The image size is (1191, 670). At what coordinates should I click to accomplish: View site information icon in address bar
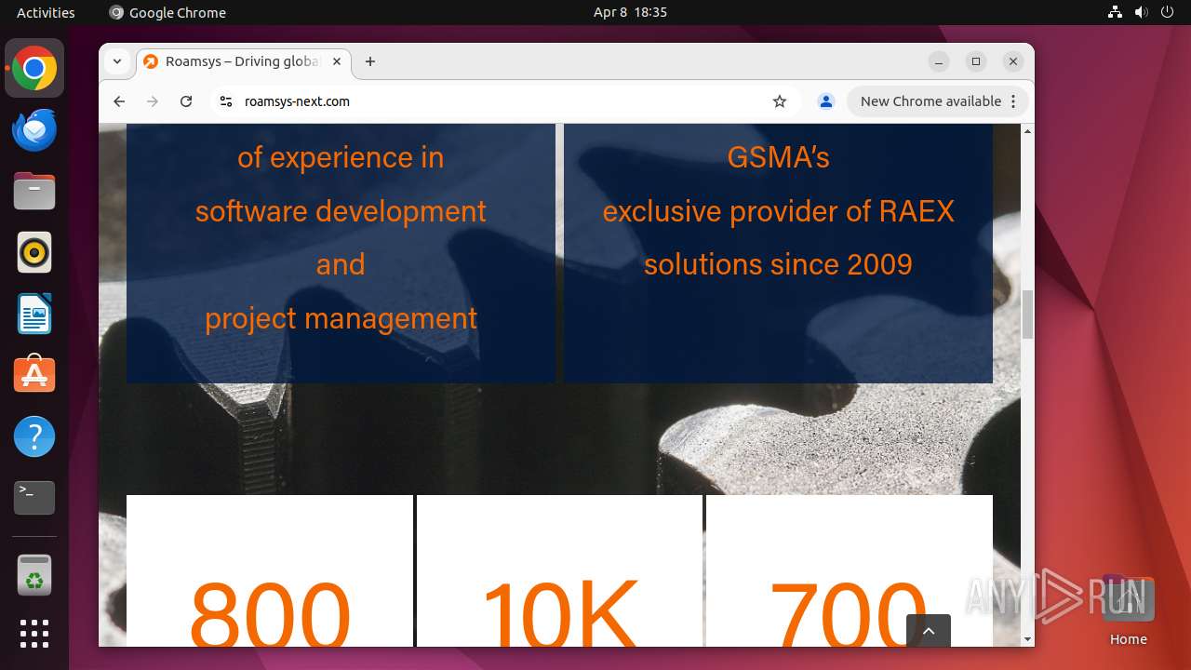[225, 101]
